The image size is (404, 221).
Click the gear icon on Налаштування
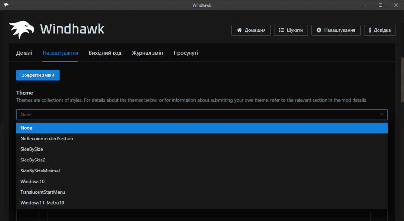[x=318, y=30]
